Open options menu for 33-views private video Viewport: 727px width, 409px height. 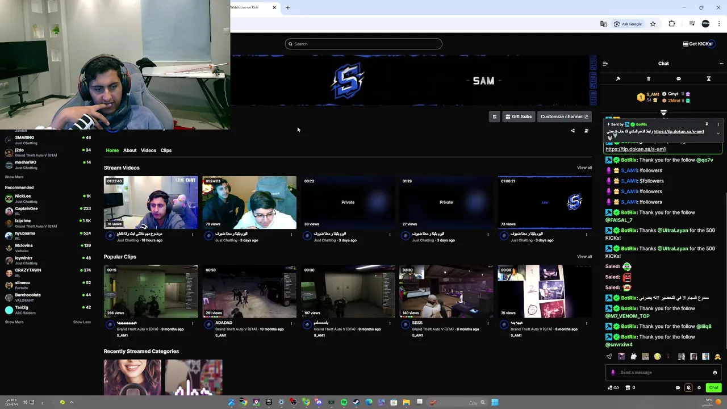(390, 234)
